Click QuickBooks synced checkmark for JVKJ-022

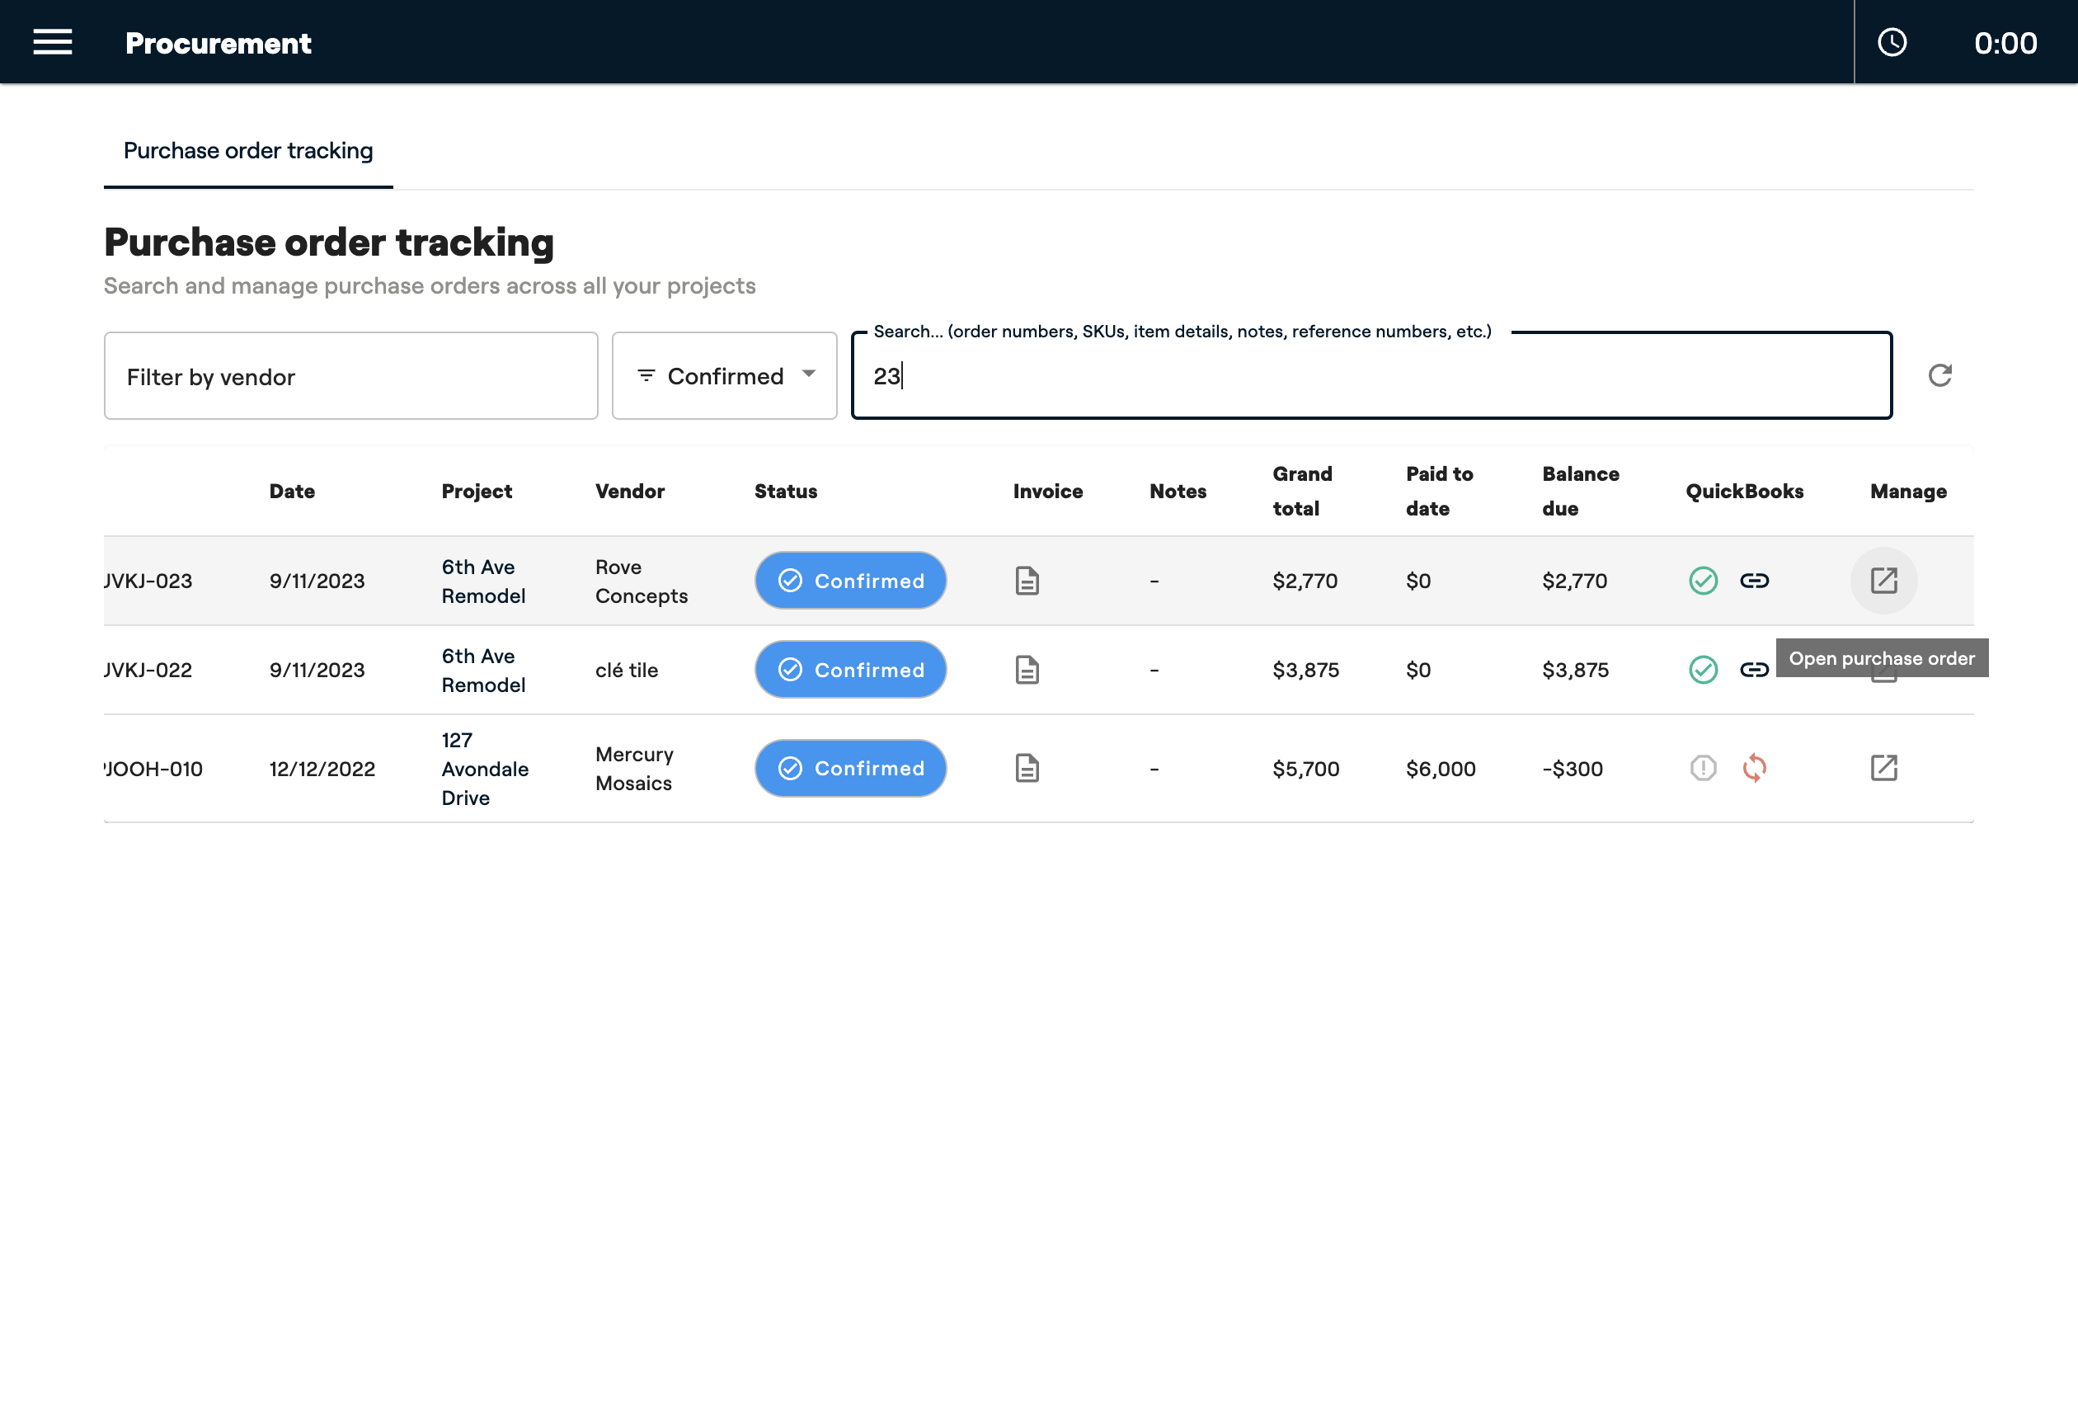tap(1704, 670)
